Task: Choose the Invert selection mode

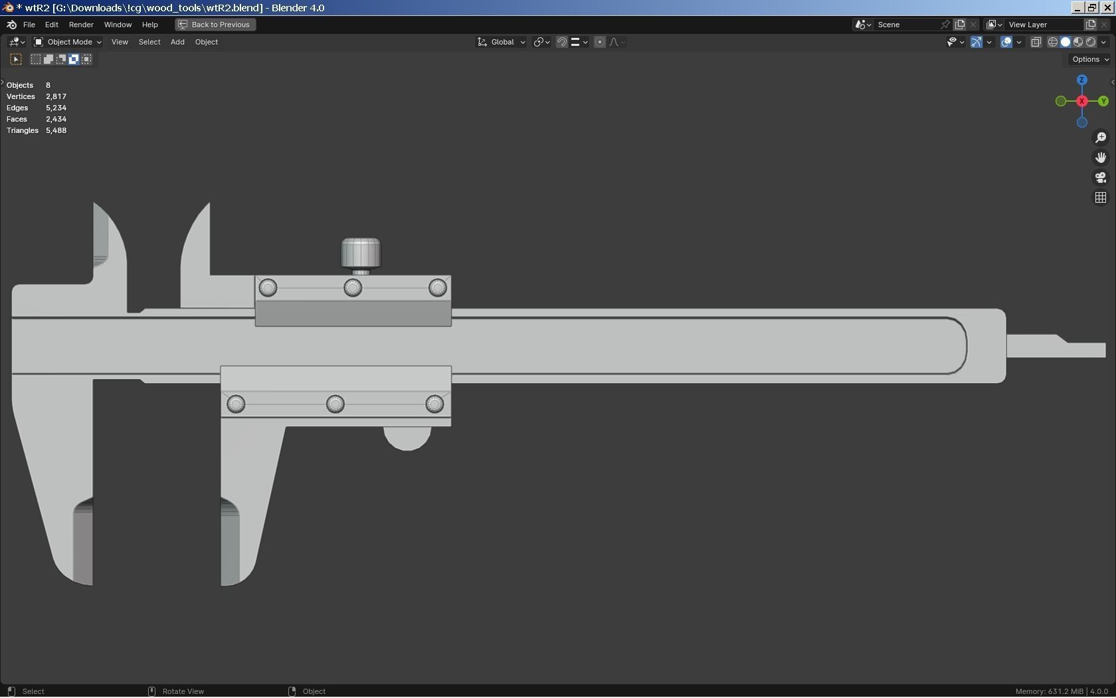Action: pyautogui.click(x=74, y=59)
